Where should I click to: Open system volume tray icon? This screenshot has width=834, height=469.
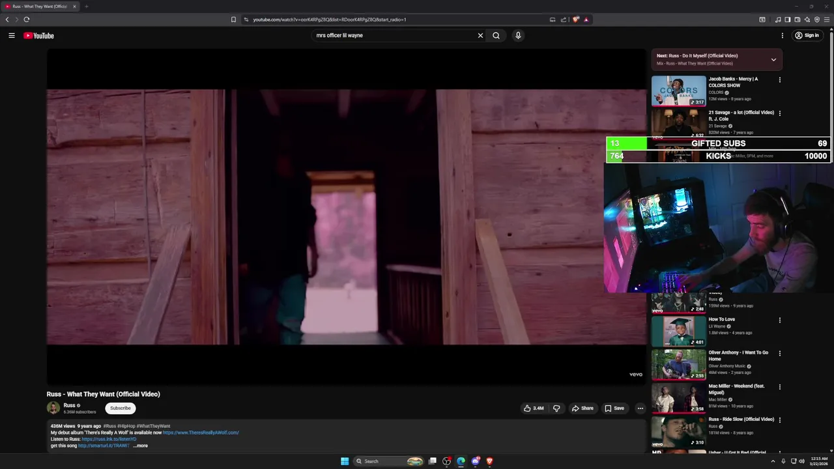801,461
